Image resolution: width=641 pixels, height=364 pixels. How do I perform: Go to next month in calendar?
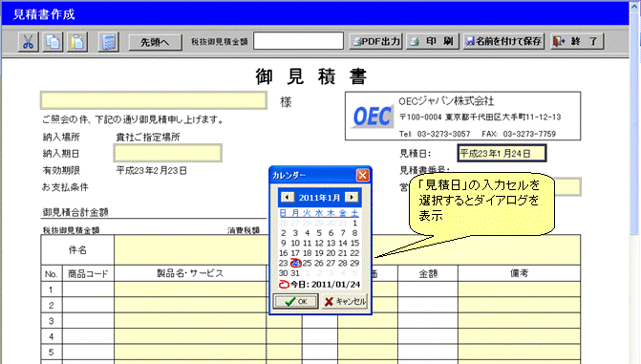352,198
